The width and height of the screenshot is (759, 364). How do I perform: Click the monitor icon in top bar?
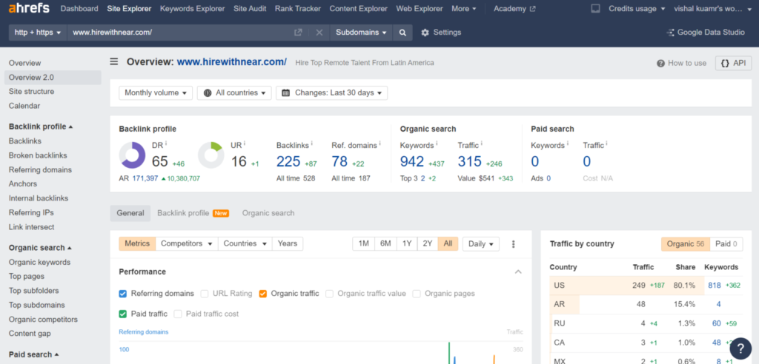pos(596,9)
